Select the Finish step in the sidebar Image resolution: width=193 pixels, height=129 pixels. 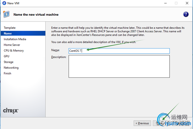tap(7, 73)
